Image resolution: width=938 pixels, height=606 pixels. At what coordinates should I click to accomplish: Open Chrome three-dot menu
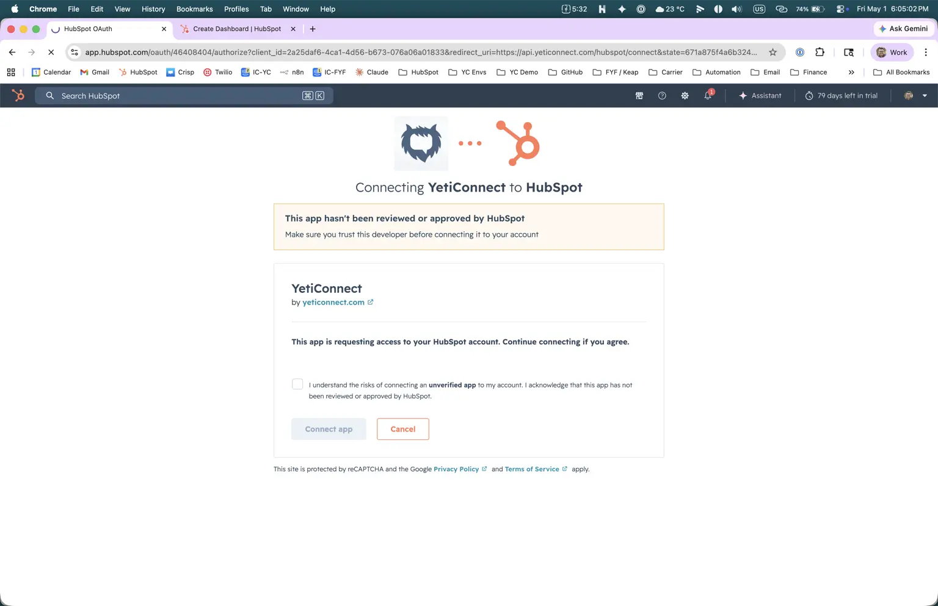(926, 52)
